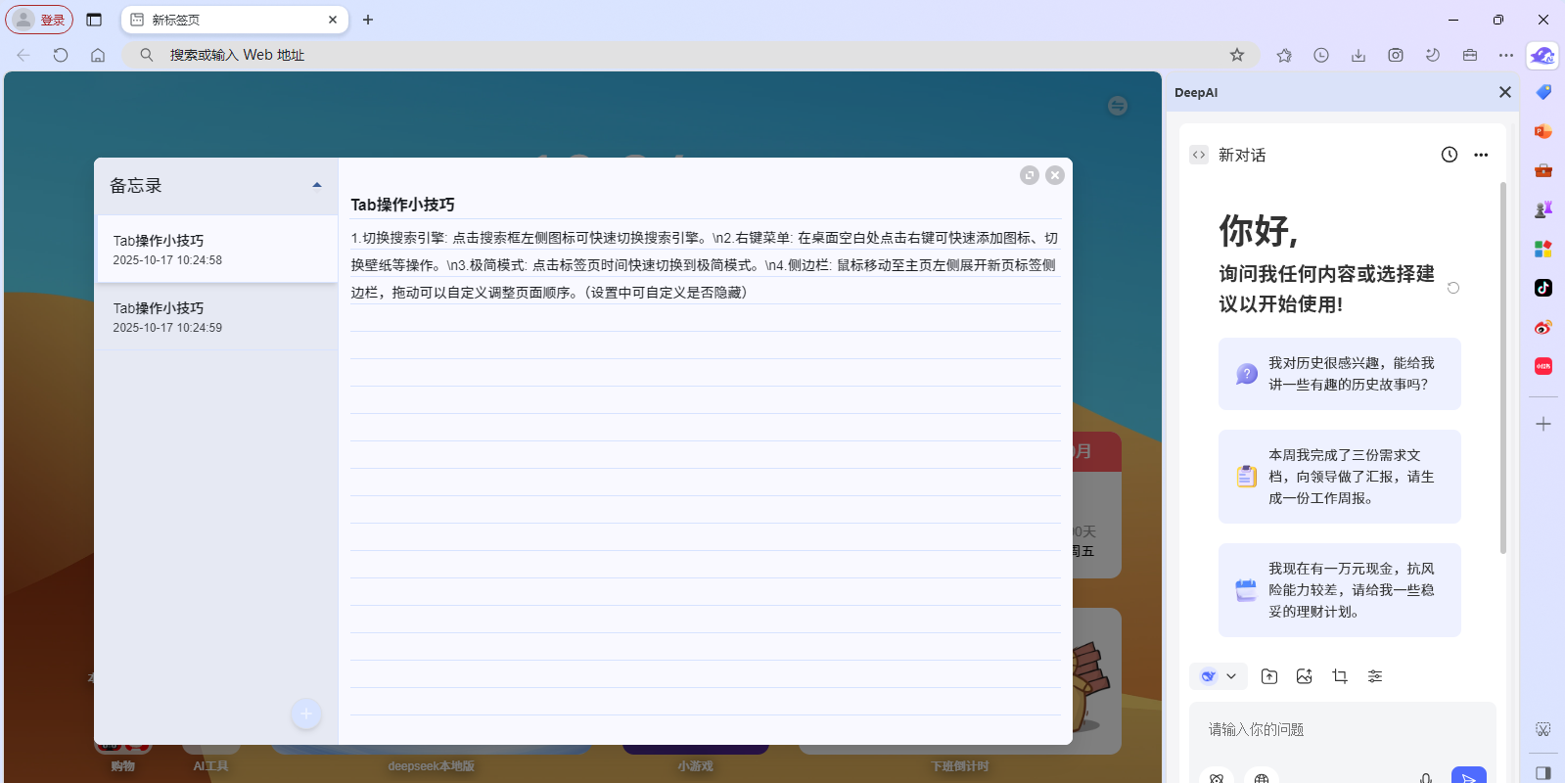Open the chat settings sliders icon
Screen dimensions: 1565x783
pyautogui.click(x=1375, y=676)
